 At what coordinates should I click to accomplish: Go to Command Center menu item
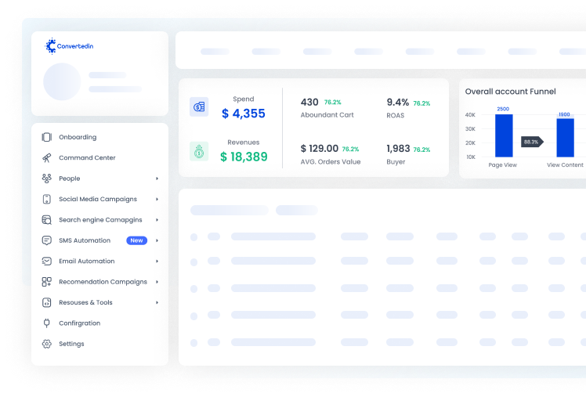(x=100, y=158)
